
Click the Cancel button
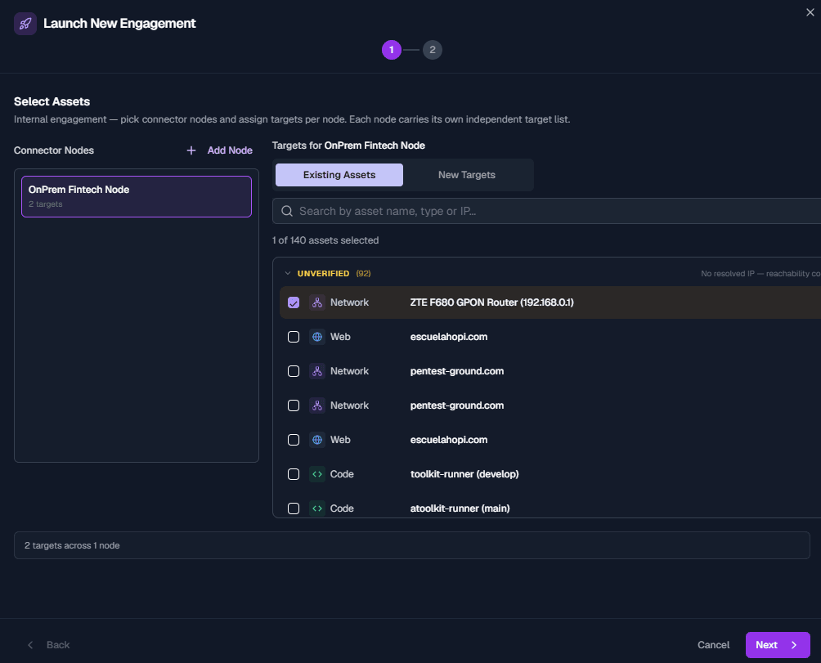(x=713, y=645)
